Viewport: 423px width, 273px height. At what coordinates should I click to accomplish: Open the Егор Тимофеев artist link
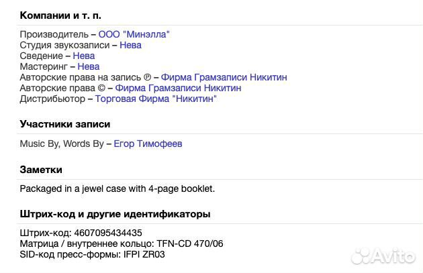click(148, 144)
